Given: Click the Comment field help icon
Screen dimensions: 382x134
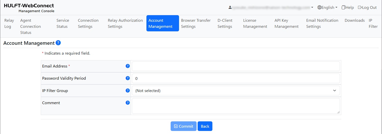Looking at the screenshot, I should pos(128,103).
